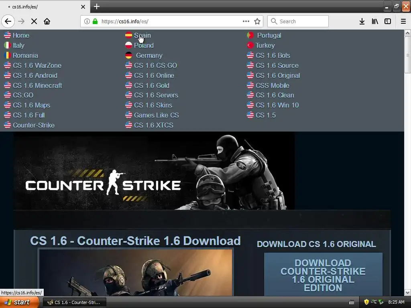
Task: Open a new tab with plus button
Action: pyautogui.click(x=97, y=6)
